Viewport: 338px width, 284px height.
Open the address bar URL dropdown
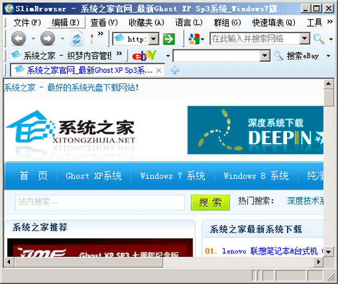(154, 39)
